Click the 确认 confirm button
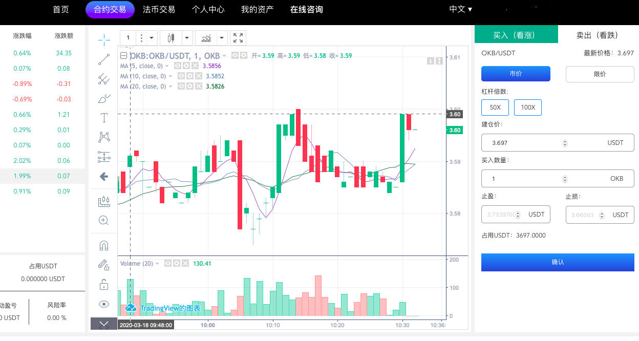639x341 pixels. pos(558,262)
